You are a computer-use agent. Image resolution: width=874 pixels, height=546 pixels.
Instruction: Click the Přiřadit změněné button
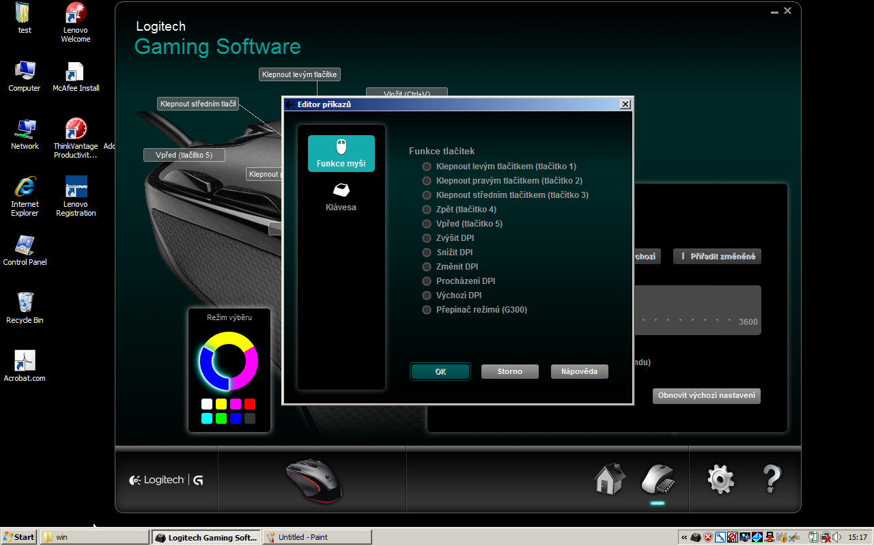coord(718,257)
